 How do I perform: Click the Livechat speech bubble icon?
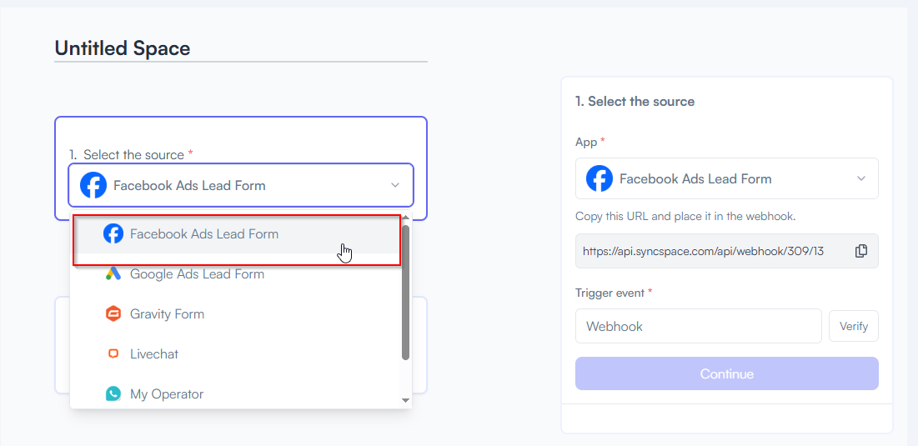click(113, 354)
